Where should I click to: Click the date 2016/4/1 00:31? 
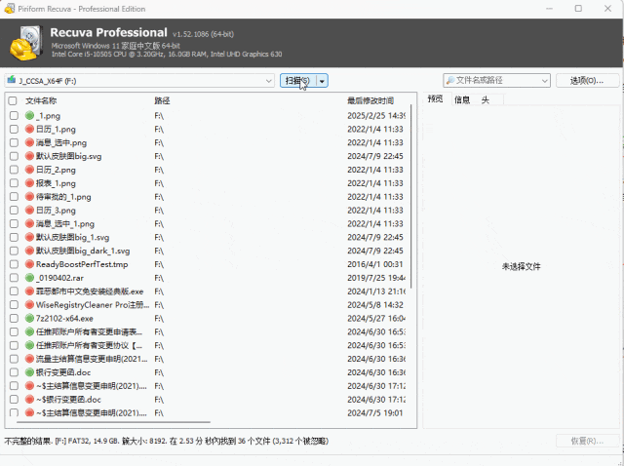point(374,264)
